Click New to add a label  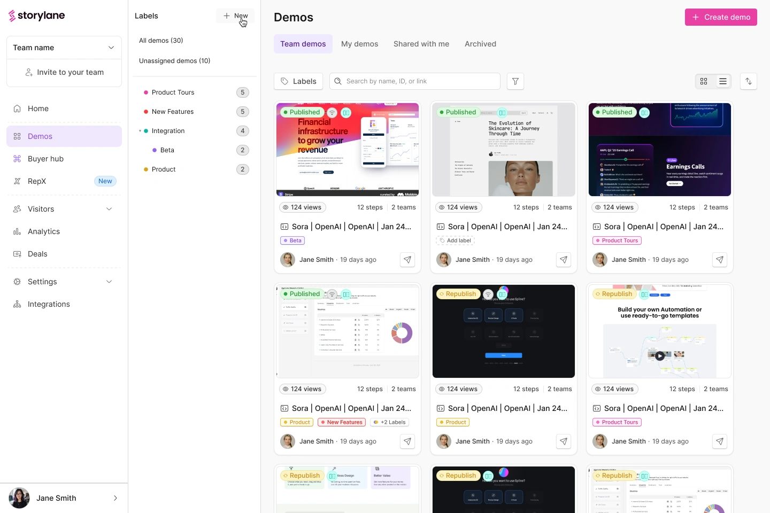(235, 16)
